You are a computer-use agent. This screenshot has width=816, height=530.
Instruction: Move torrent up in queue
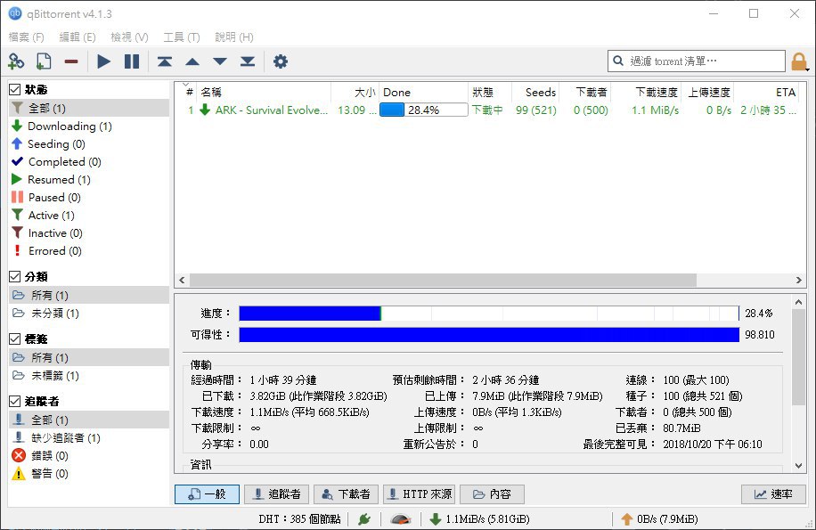coord(192,61)
